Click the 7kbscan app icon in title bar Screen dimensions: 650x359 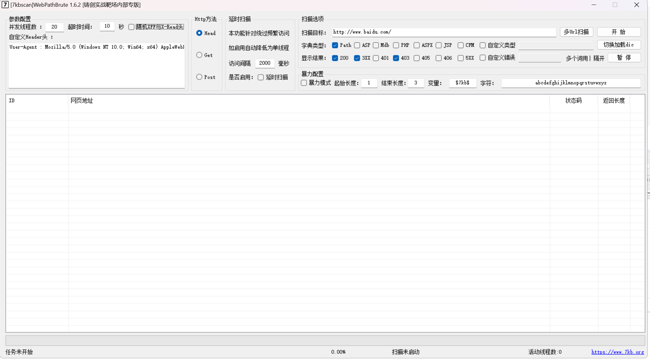[5, 5]
